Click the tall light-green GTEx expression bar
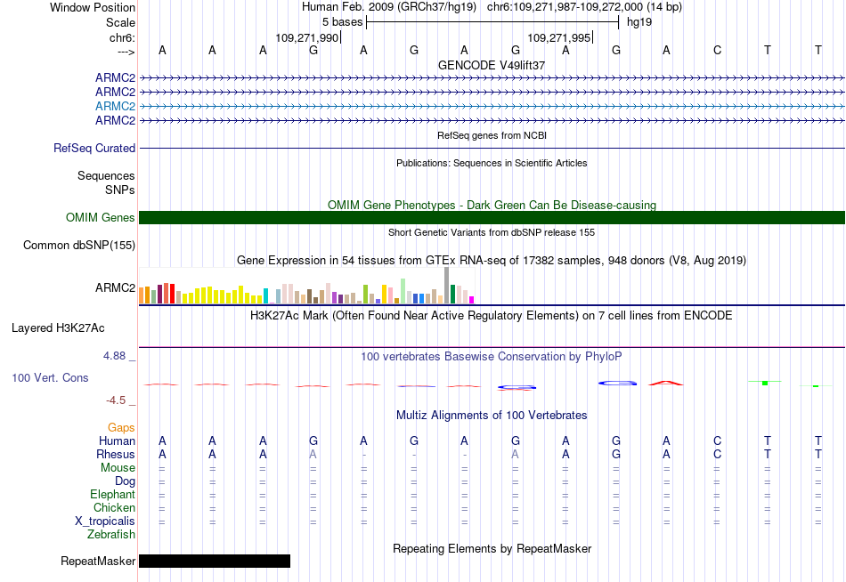Viewport: 846px width, 582px height. pos(403,291)
